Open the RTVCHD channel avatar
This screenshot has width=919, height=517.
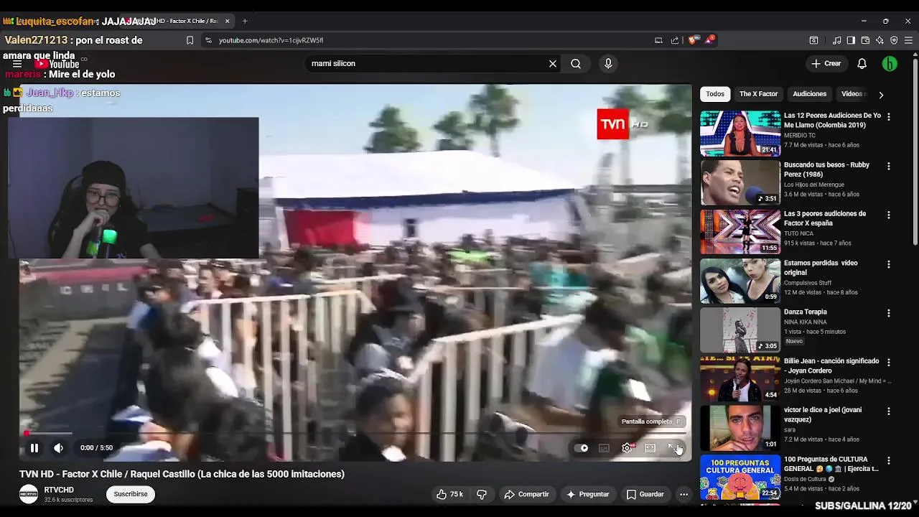(x=29, y=494)
